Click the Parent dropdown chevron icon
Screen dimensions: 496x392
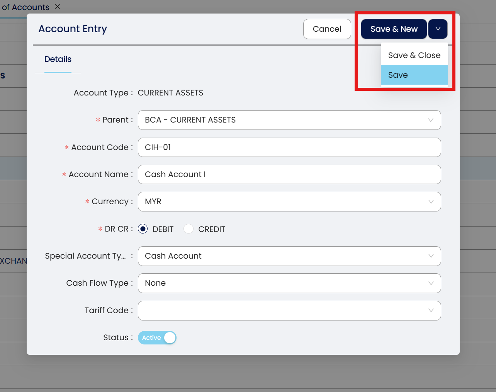[x=431, y=120]
